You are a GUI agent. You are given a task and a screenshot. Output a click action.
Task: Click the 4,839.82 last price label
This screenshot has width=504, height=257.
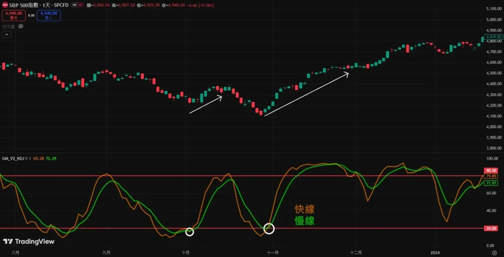(492, 37)
